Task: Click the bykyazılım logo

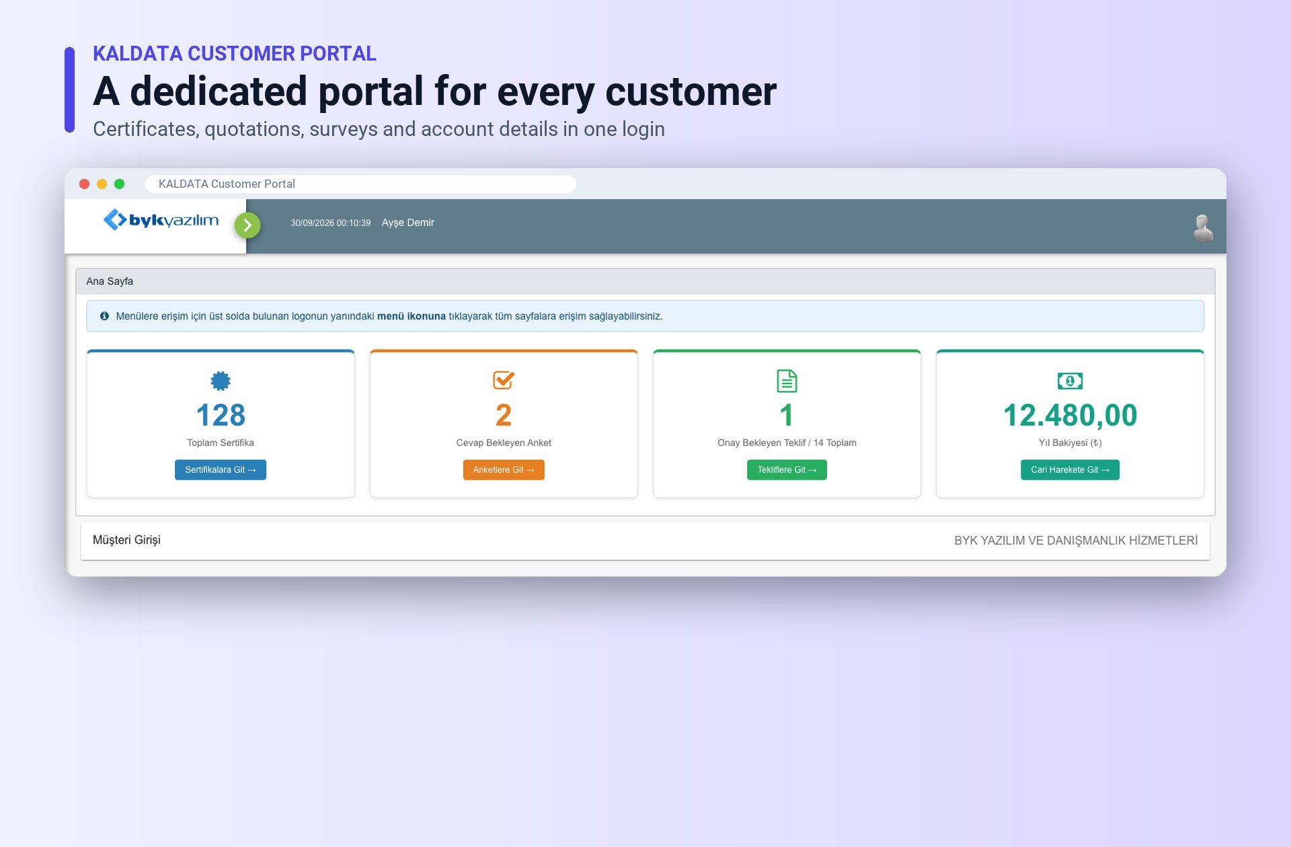Action: click(x=161, y=220)
